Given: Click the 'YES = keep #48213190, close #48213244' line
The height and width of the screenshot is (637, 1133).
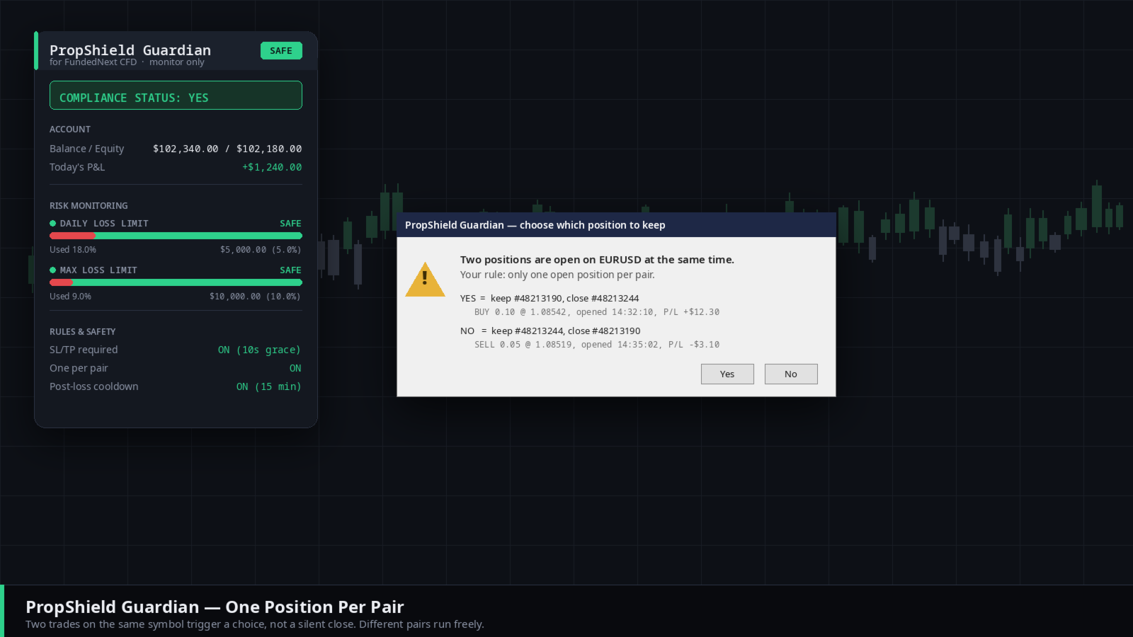Looking at the screenshot, I should 550,299.
